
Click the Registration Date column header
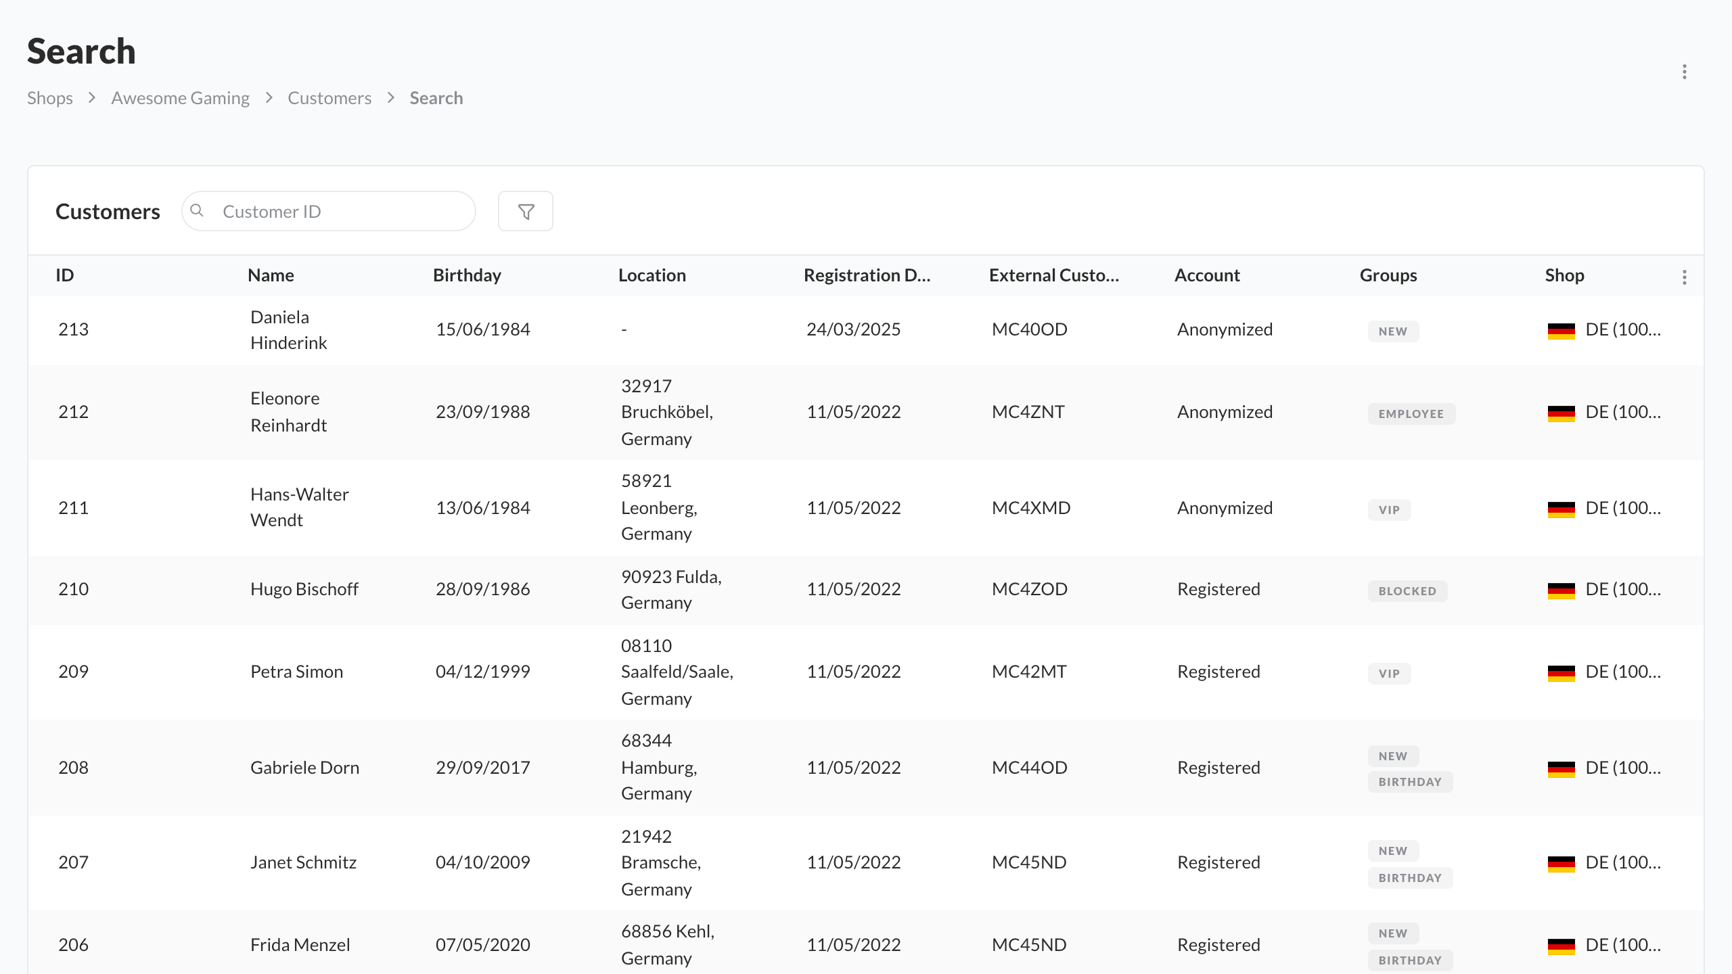[x=867, y=275]
